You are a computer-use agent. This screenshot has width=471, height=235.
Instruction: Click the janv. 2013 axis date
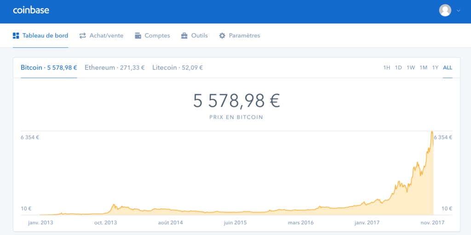tap(40, 223)
